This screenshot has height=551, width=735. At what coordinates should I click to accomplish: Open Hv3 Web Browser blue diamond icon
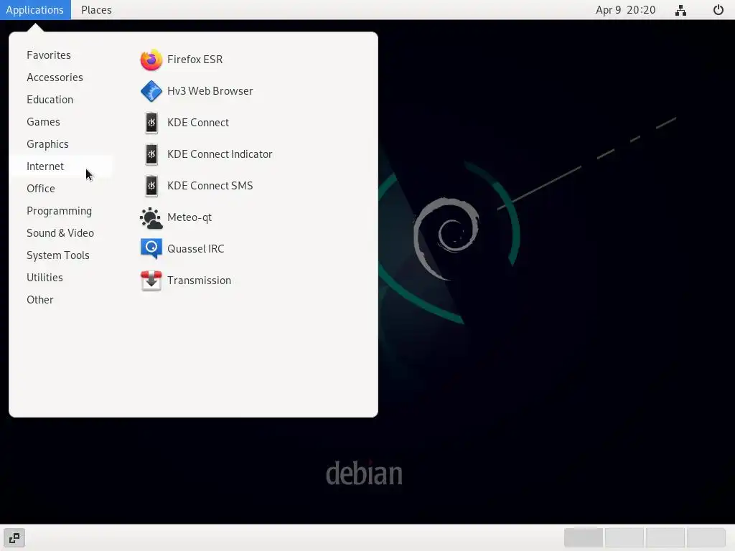tap(151, 91)
